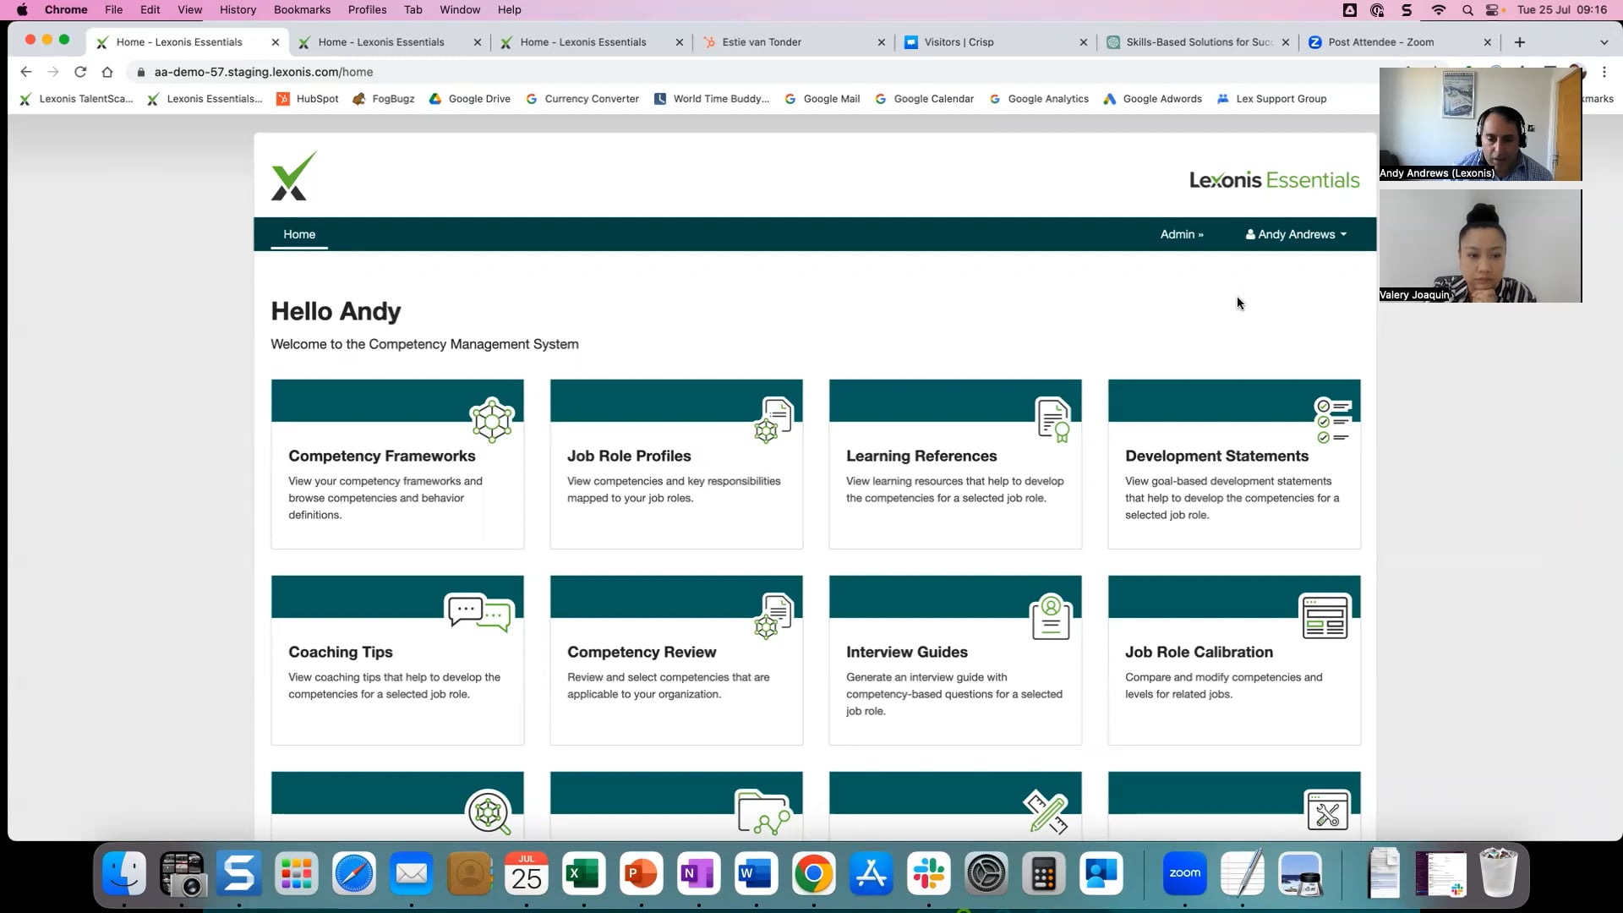Click the Interview Guides person clipboard icon

pos(1051,617)
